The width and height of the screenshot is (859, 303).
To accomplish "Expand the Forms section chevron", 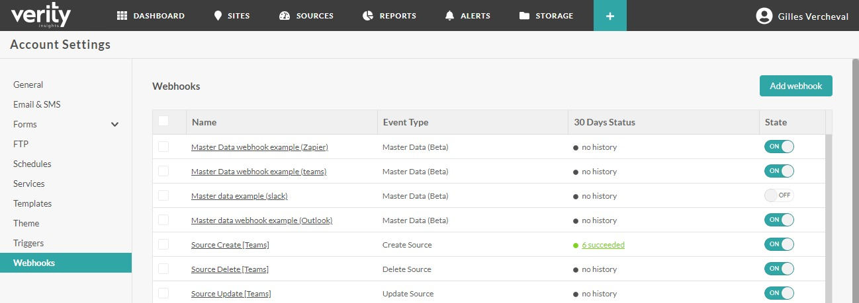I will pyautogui.click(x=114, y=124).
